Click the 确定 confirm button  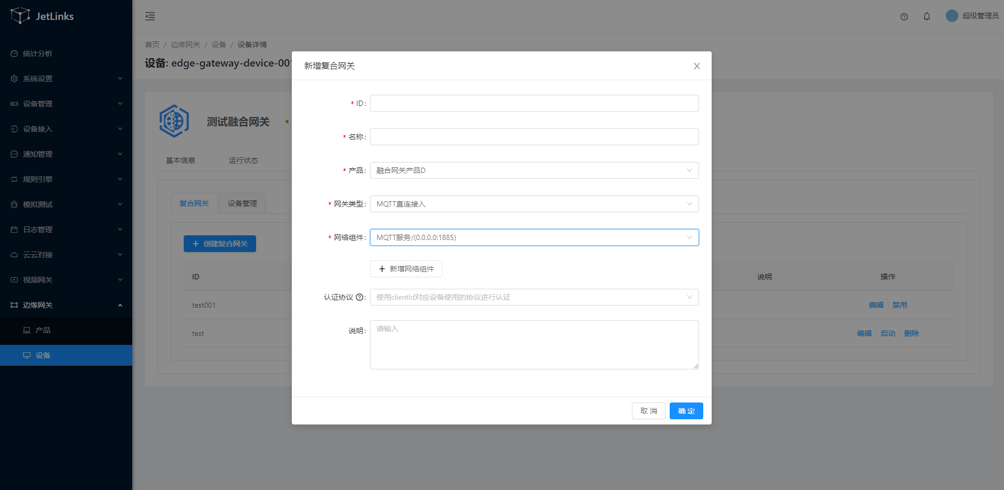pos(686,411)
